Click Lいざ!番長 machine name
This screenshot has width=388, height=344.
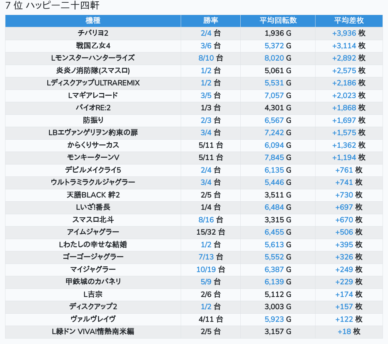coord(93,207)
